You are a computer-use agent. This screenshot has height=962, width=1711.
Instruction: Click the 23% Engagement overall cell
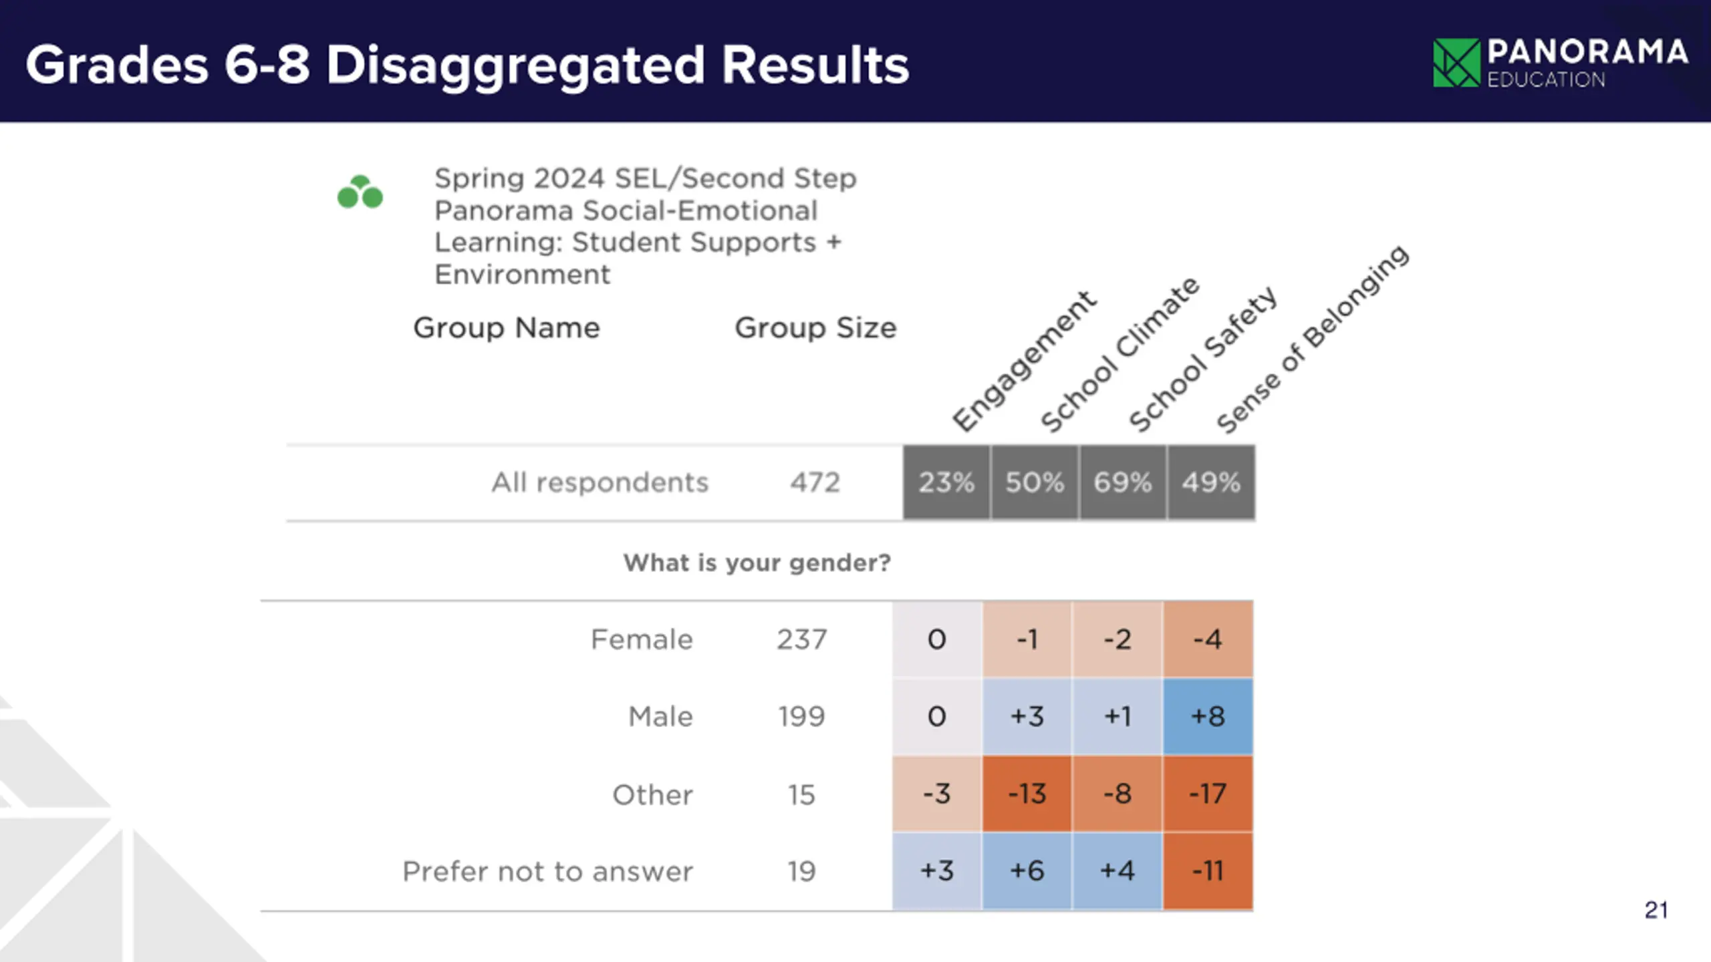(x=946, y=482)
